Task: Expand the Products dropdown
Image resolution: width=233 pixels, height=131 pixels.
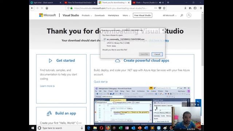Action: (87, 15)
